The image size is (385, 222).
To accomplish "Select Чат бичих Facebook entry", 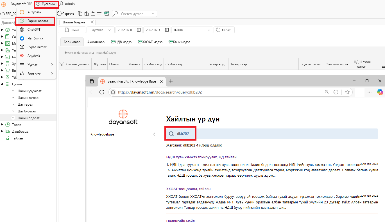I will coord(36,38).
